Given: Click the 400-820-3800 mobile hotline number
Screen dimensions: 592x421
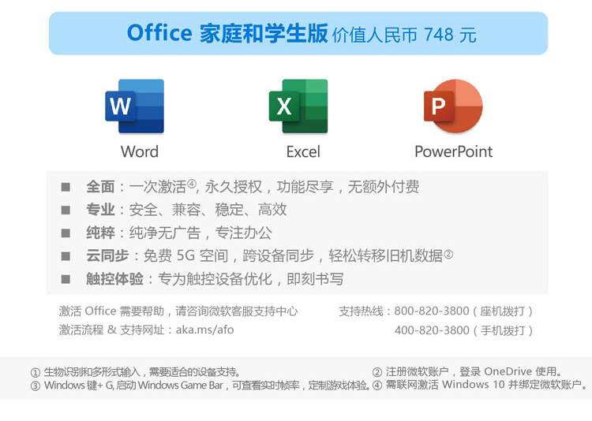Looking at the screenshot, I should (x=431, y=330).
